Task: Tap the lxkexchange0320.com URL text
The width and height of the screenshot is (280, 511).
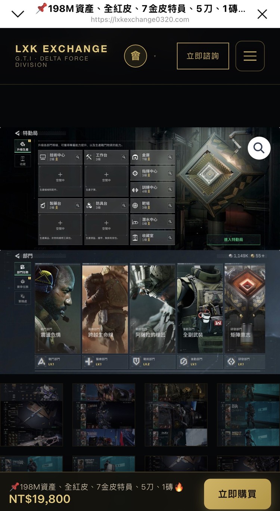Action: (x=140, y=19)
